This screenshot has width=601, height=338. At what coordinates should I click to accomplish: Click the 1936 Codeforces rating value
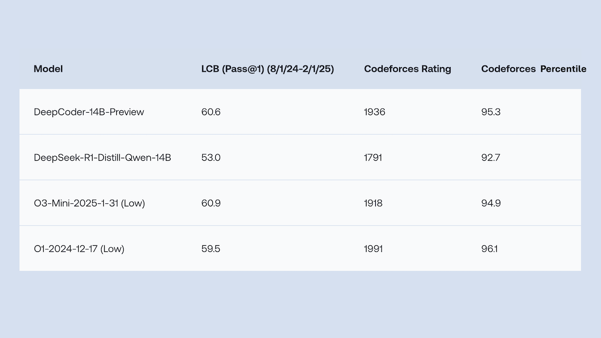click(375, 112)
